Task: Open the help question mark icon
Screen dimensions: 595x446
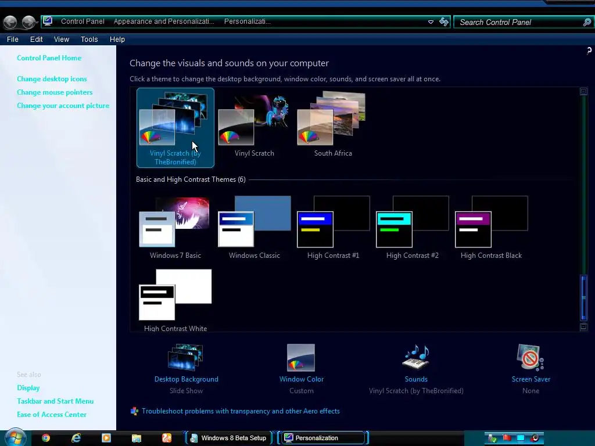Action: [589, 51]
